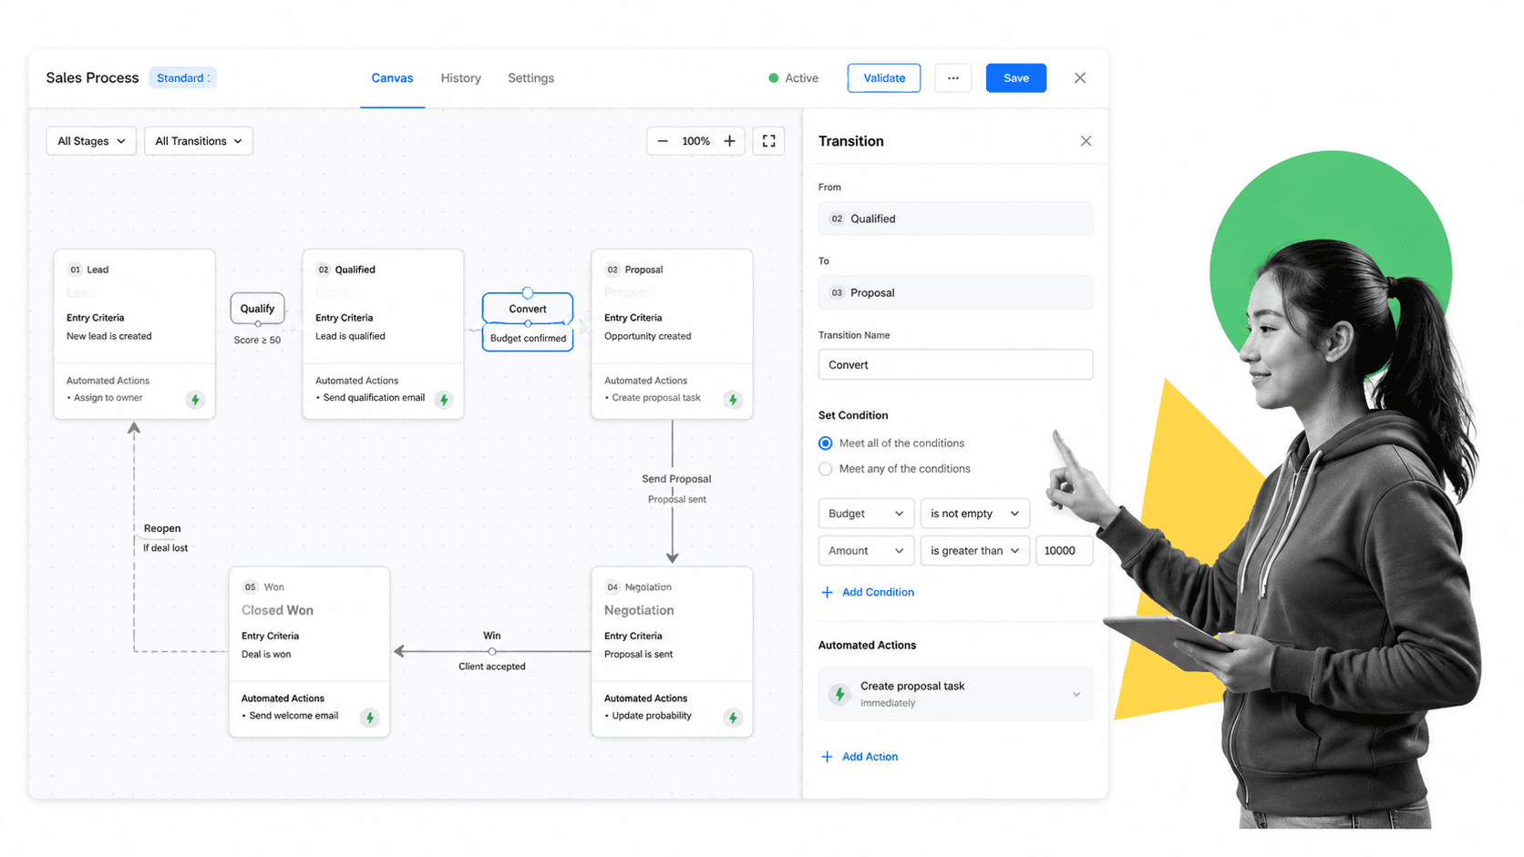The height and width of the screenshot is (857, 1524).
Task: Click 'Assign to owner' action text
Action: coord(108,398)
